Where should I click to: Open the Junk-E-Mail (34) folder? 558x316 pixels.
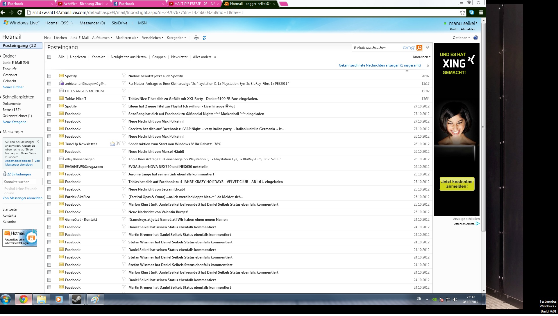[16, 63]
